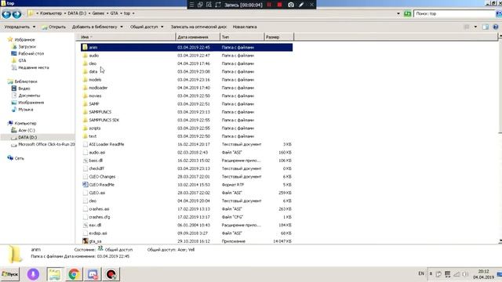Viewport: 502px width, 282px height.
Task: Select the audio folder icon
Action: pyautogui.click(x=85, y=56)
